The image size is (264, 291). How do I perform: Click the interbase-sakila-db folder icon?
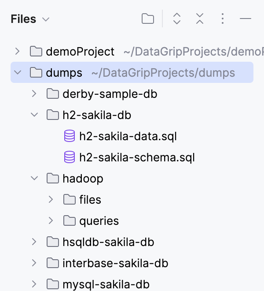(53, 263)
